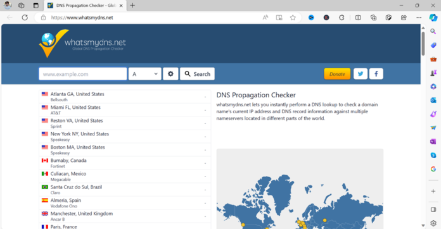441x229 pixels.
Task: Select Boston MA, United States row
Action: pos(125,149)
